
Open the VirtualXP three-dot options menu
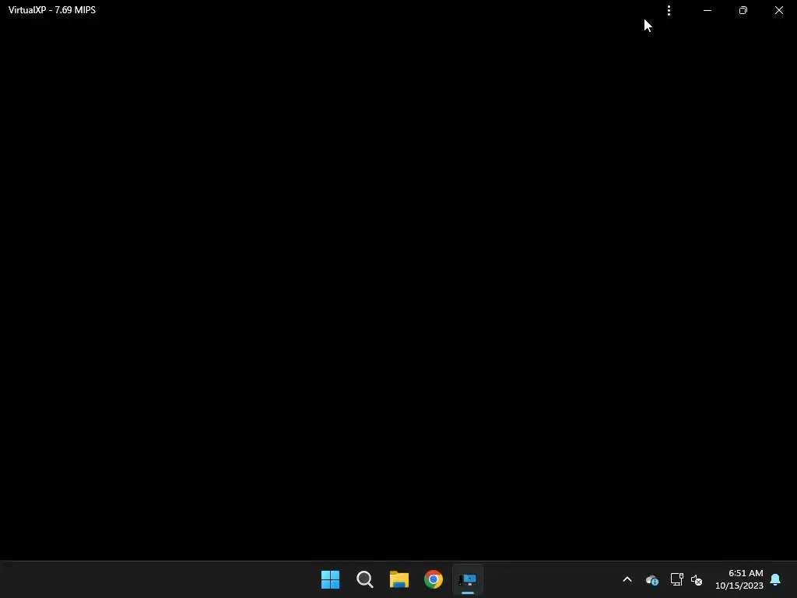669,10
